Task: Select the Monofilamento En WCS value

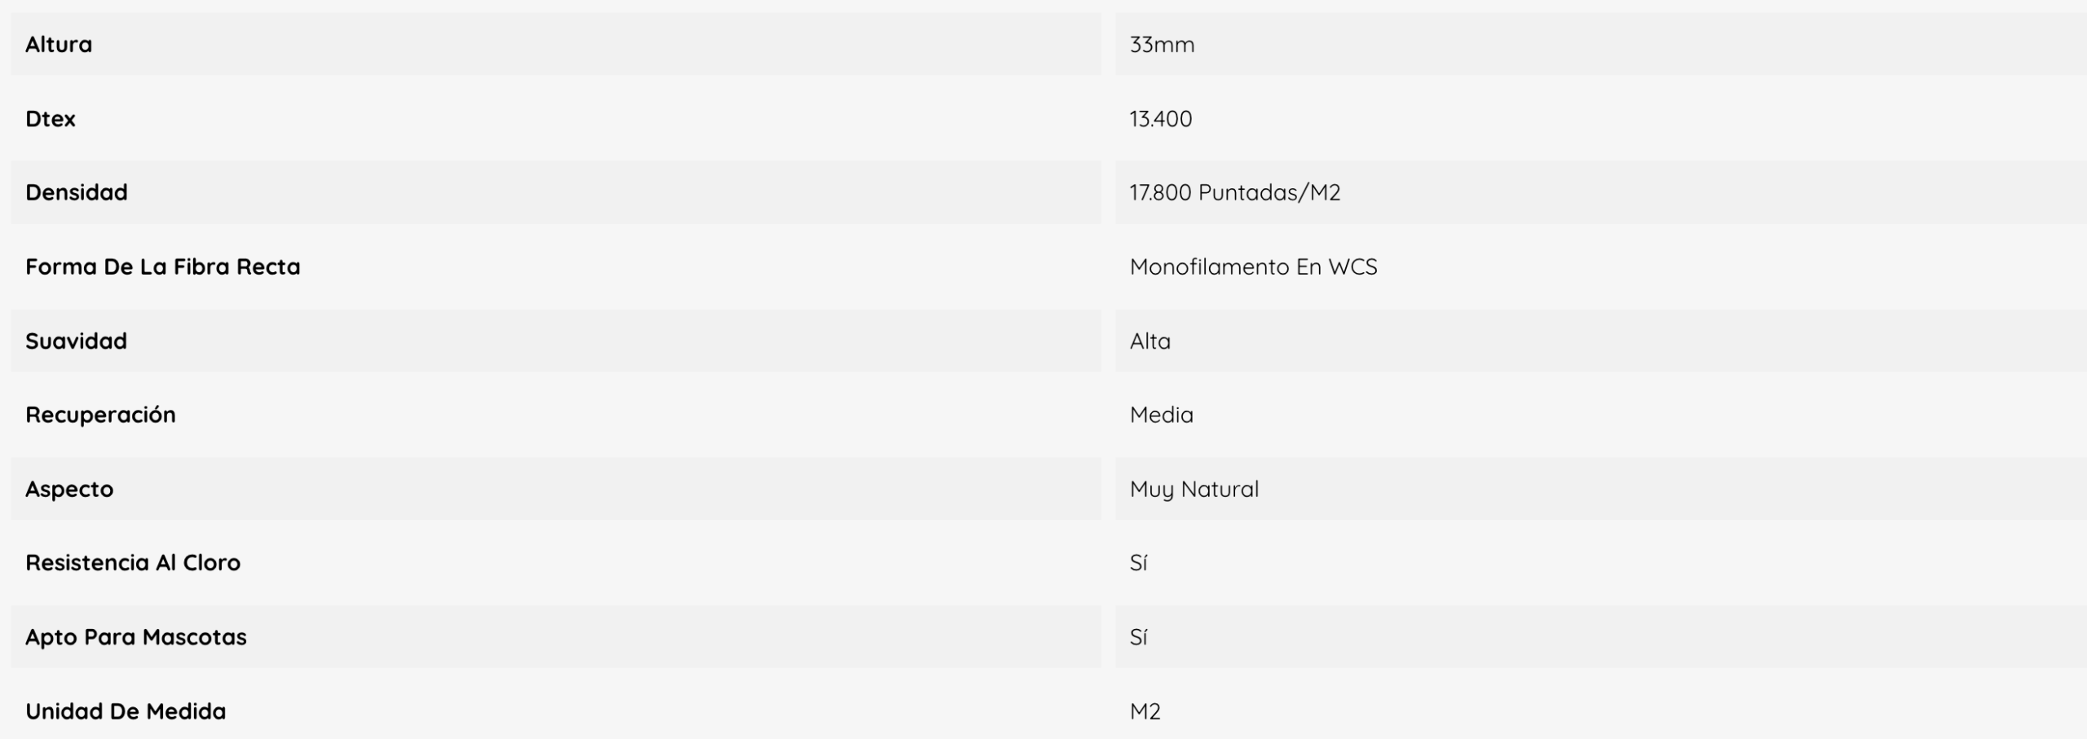Action: [x=1253, y=266]
